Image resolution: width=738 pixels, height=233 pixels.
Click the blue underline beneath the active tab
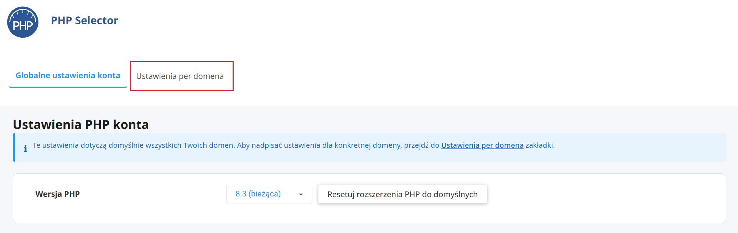click(x=68, y=87)
